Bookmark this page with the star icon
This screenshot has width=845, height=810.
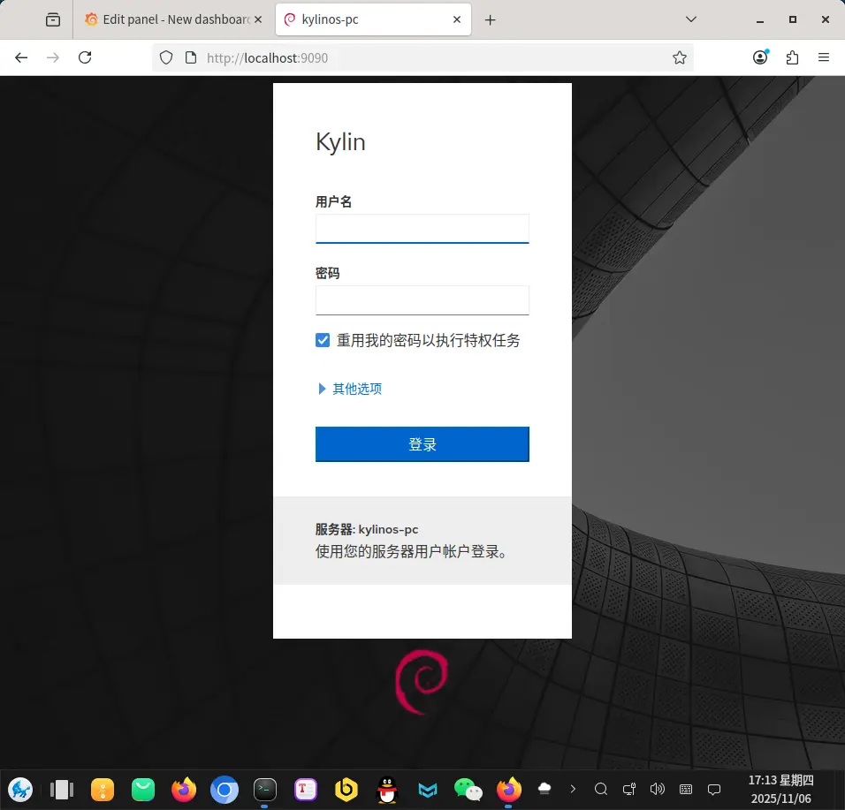click(x=680, y=57)
